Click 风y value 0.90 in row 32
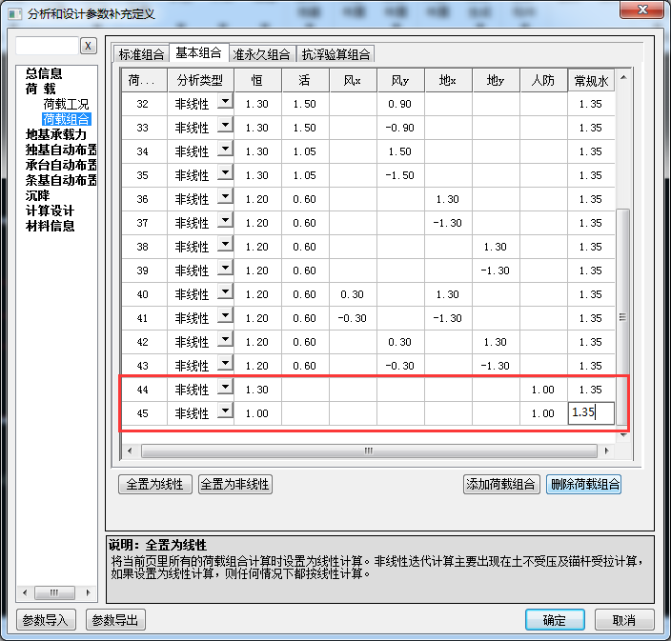 (x=400, y=104)
